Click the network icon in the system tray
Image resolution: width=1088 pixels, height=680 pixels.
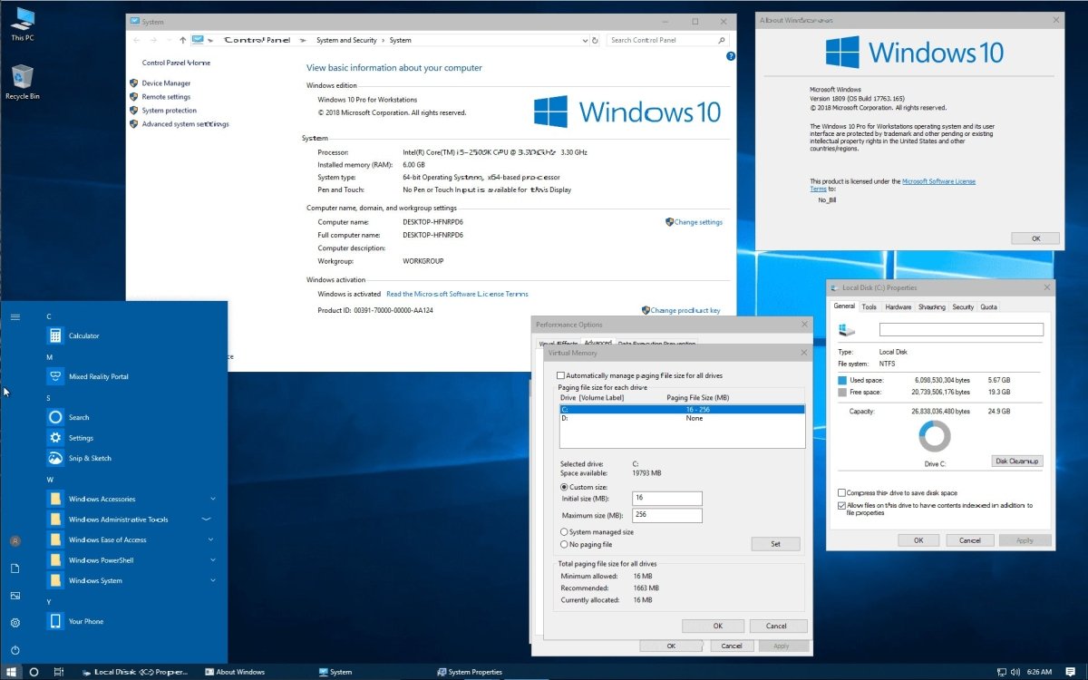(x=1002, y=672)
